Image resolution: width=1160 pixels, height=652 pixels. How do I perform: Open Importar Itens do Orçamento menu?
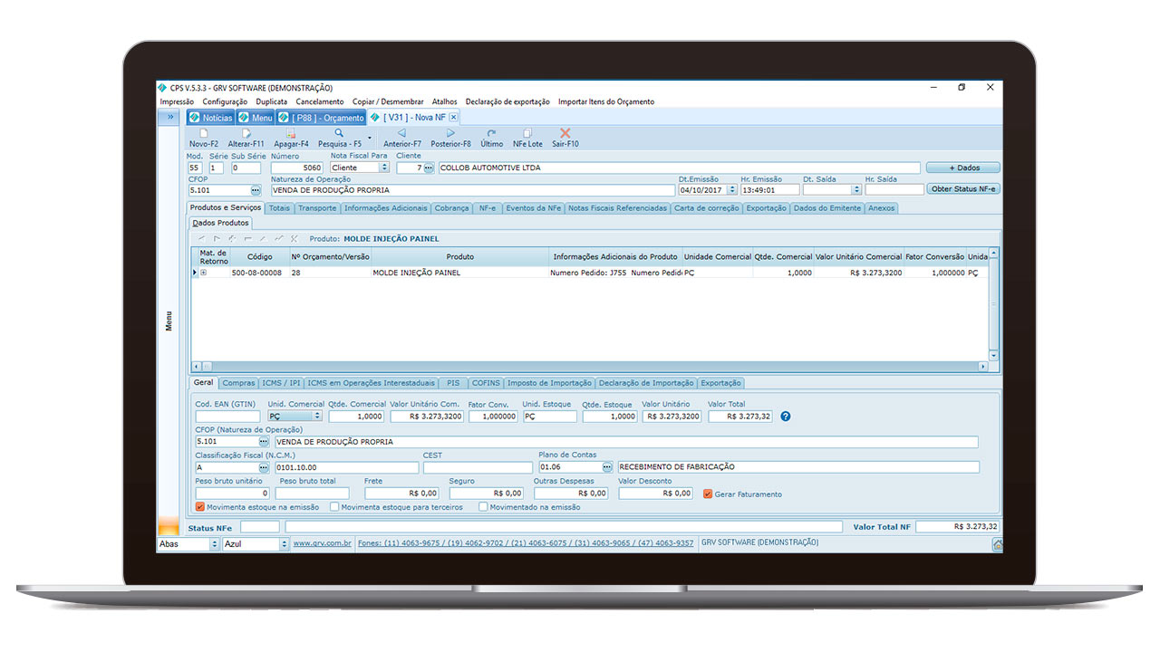pyautogui.click(x=606, y=102)
